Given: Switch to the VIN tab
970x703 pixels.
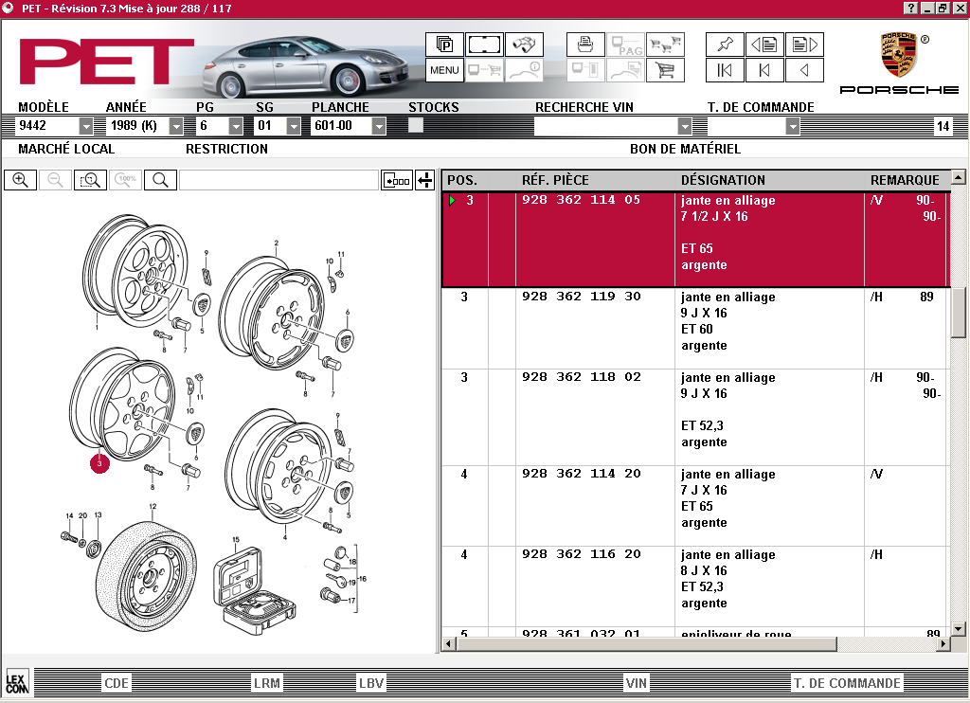Looking at the screenshot, I should pos(636,683).
